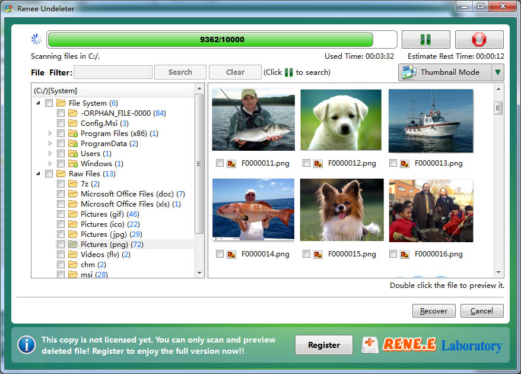Click the file type icon of F0000011.png
Screen dimensions: 521x374
pyautogui.click(x=231, y=163)
